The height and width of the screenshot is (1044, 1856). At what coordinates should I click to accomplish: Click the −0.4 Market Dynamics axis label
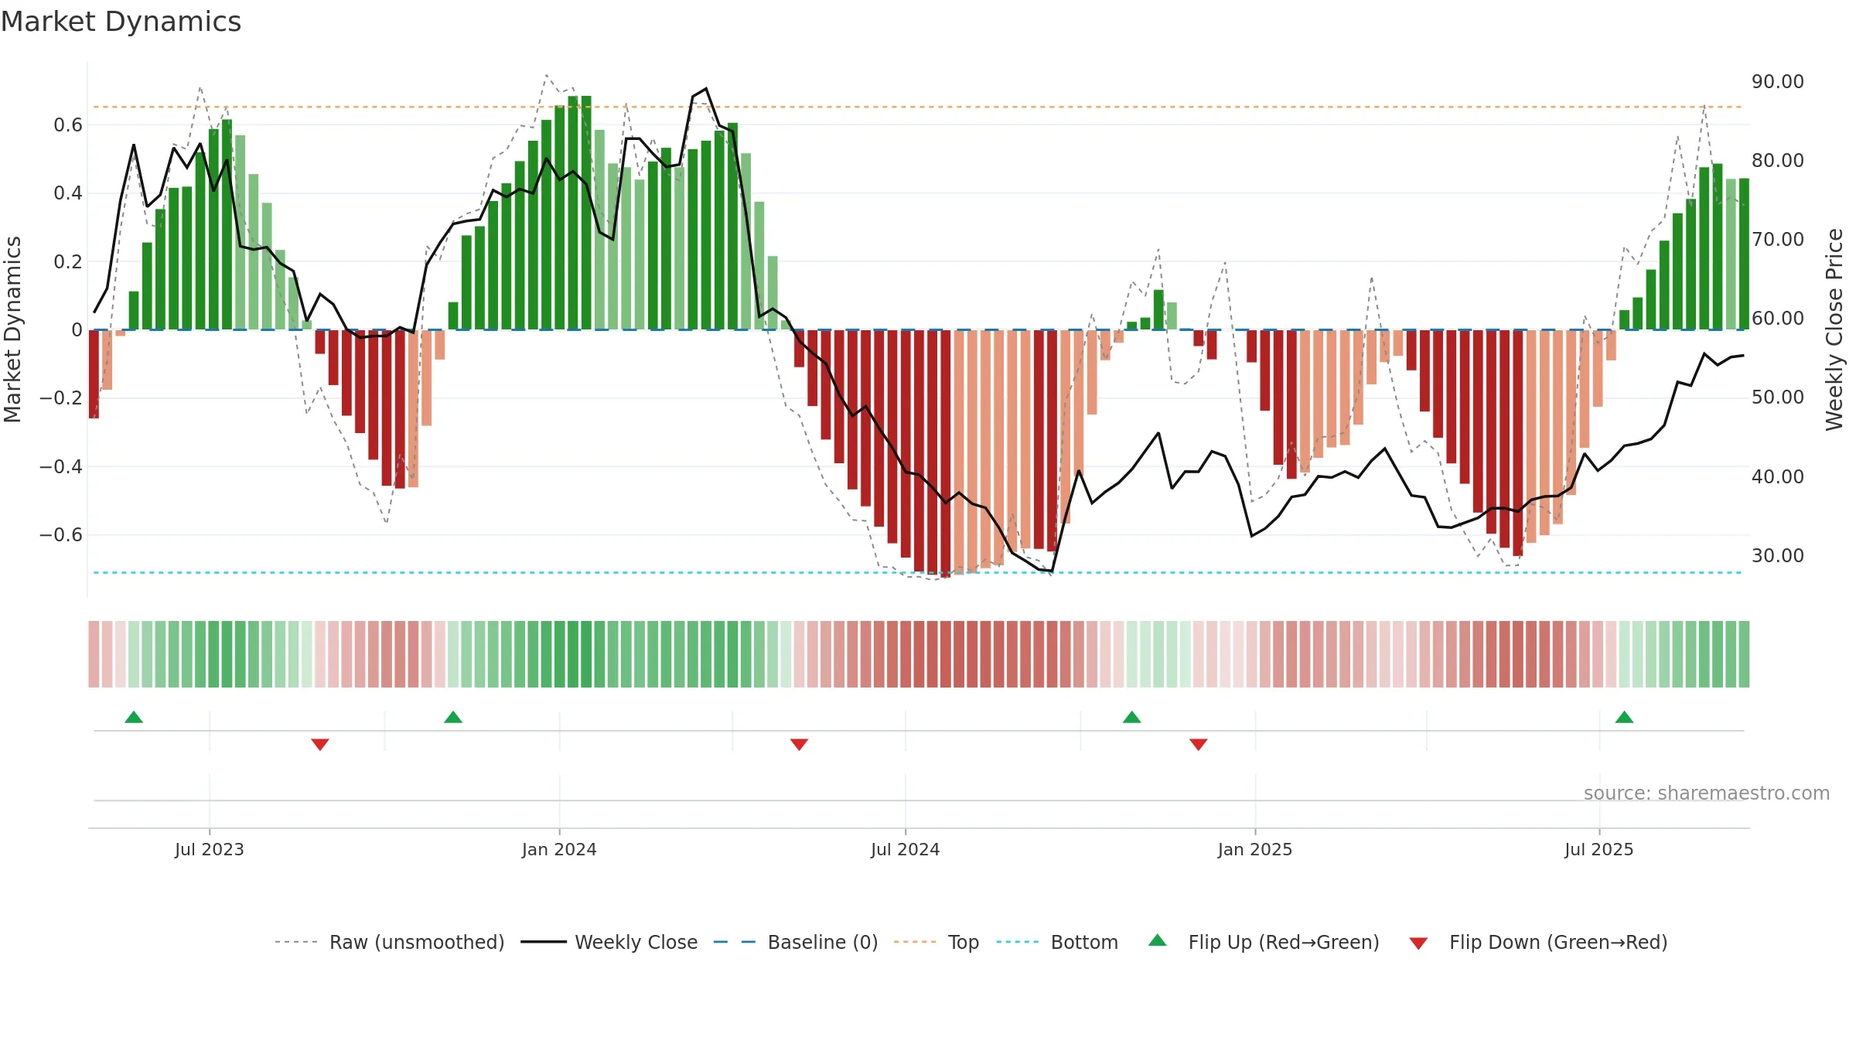click(61, 466)
